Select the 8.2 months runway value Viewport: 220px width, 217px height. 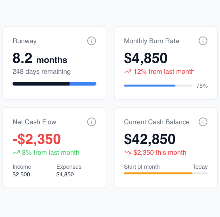click(x=40, y=59)
